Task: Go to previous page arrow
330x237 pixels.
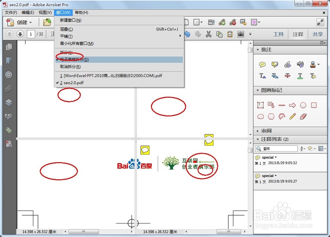Action: point(10,34)
